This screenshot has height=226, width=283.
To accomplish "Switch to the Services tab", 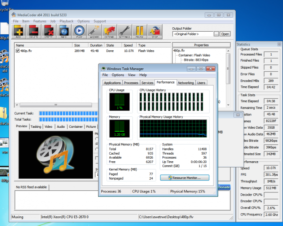I will click(147, 83).
